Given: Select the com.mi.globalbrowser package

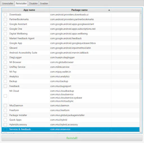Looking at the screenshot, I should [62, 62].
